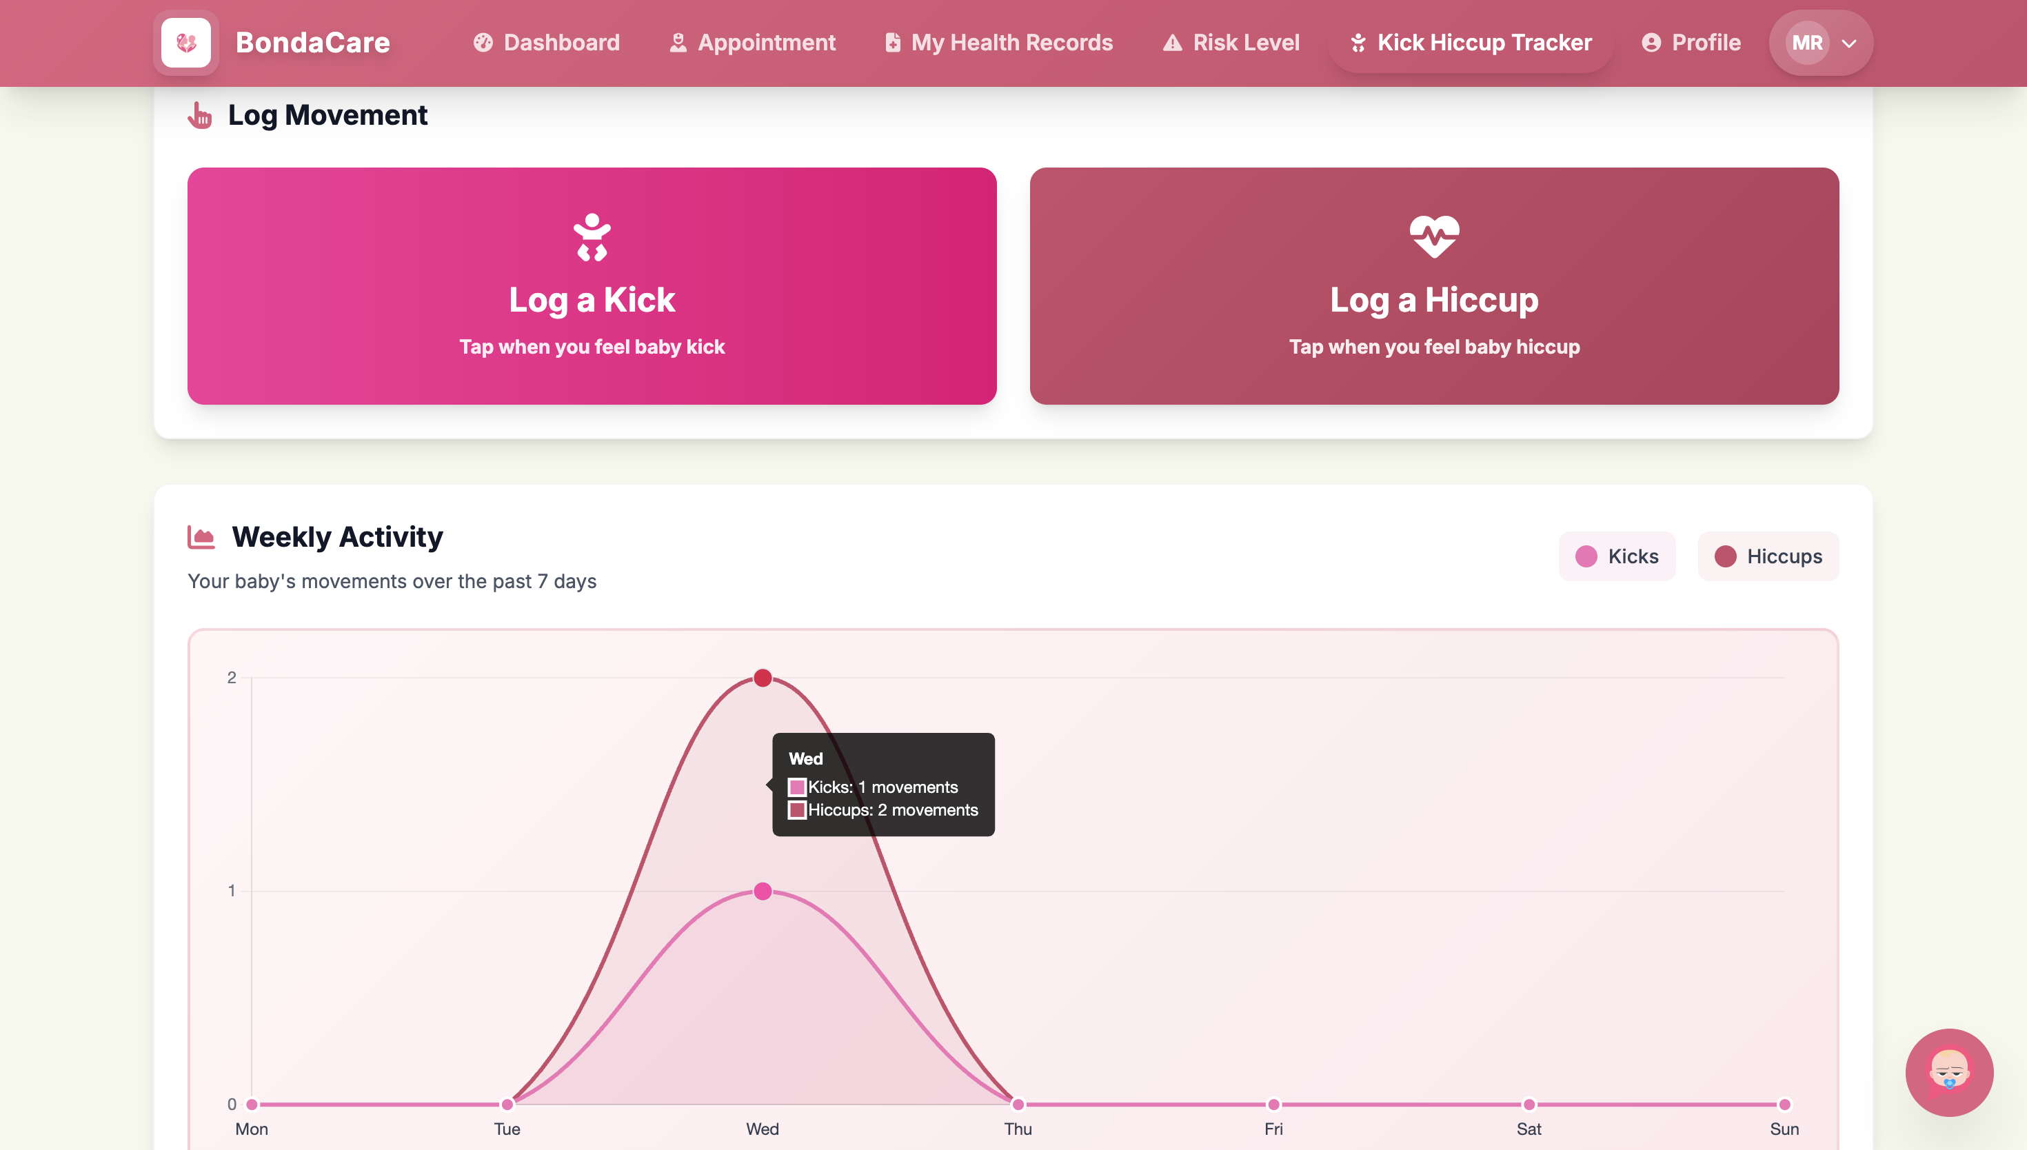The image size is (2027, 1150).
Task: Click the Sunday data point on the chart
Action: pos(1784,1104)
